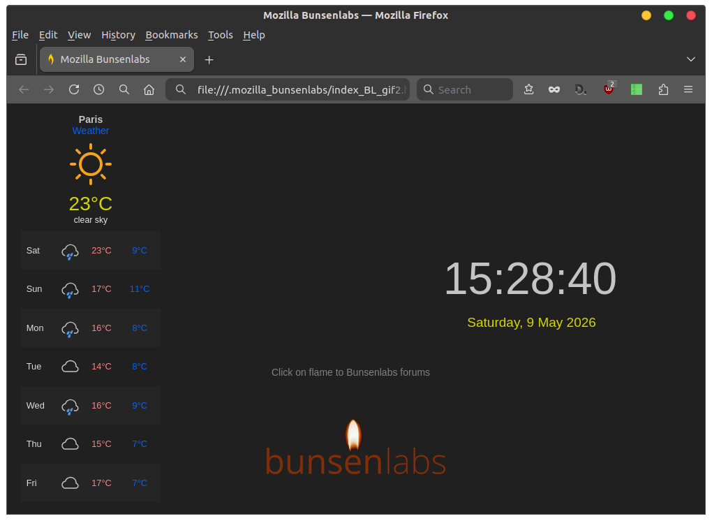
Task: Click the infinity-shaped extension icon
Action: coord(554,90)
